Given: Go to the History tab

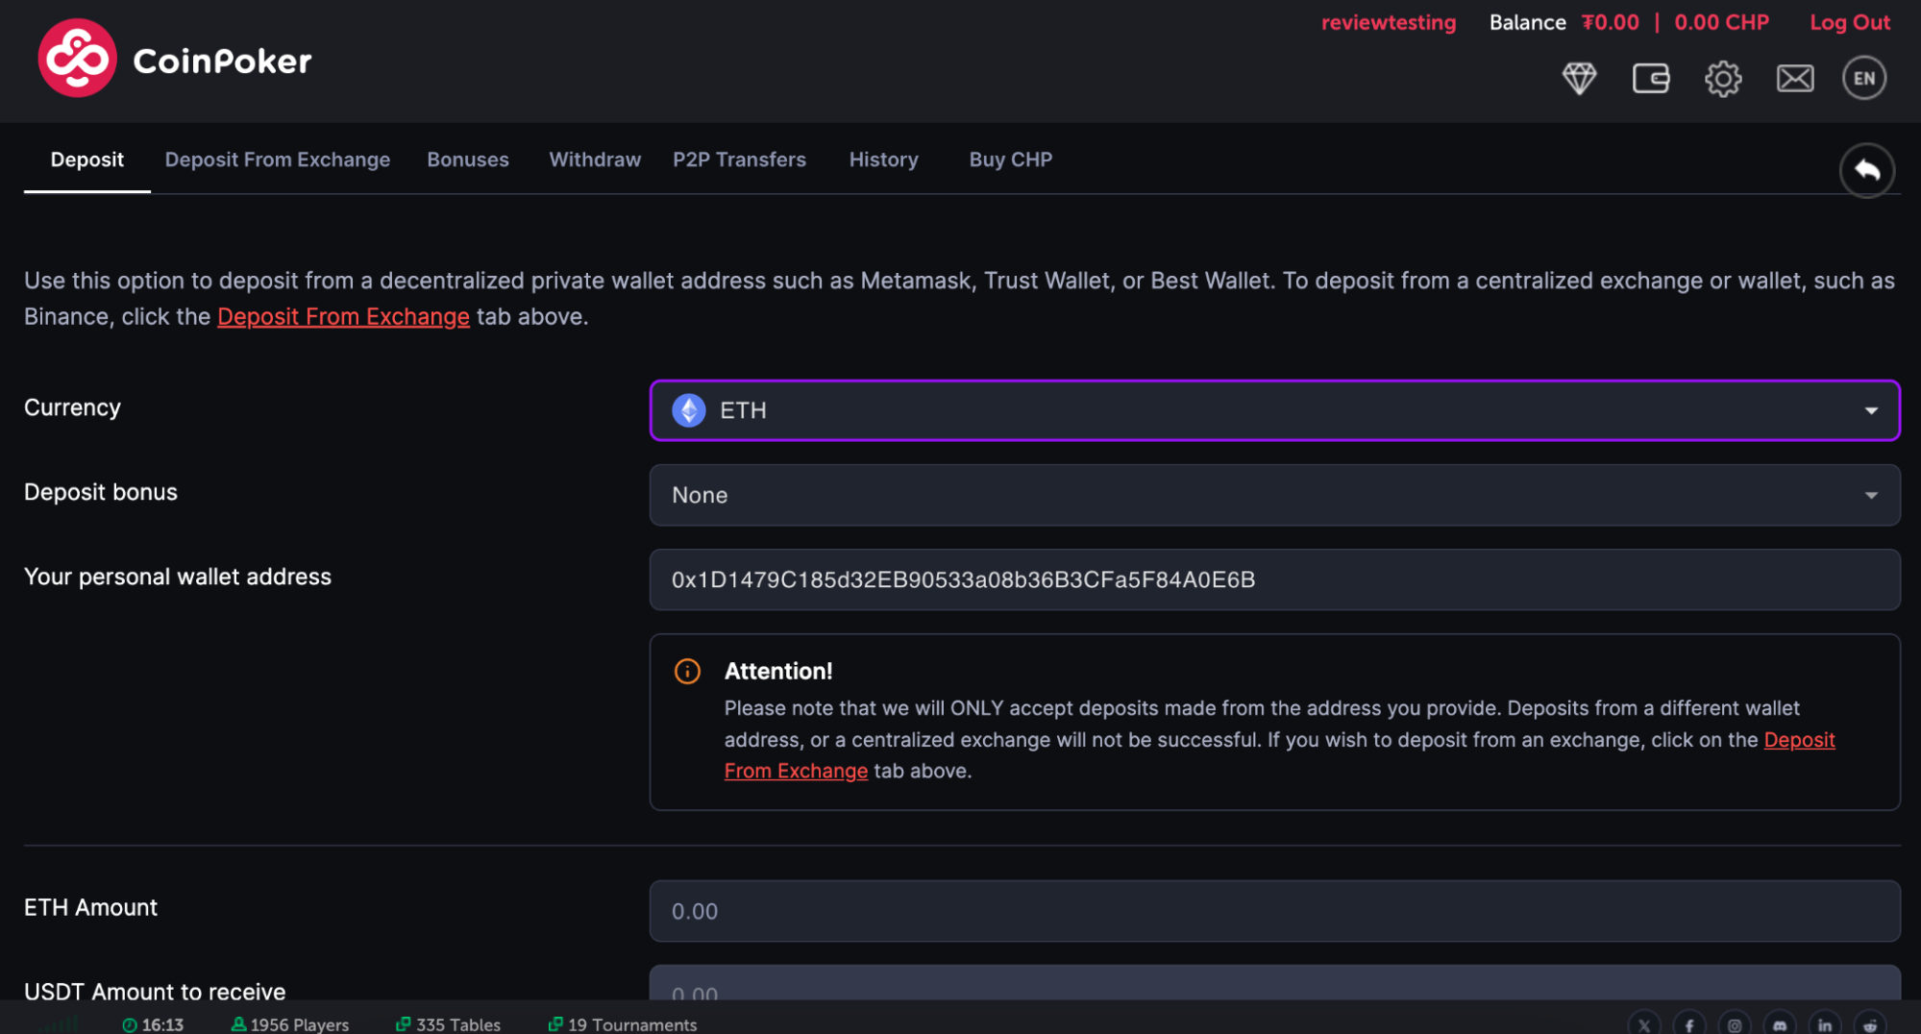Looking at the screenshot, I should pyautogui.click(x=883, y=160).
